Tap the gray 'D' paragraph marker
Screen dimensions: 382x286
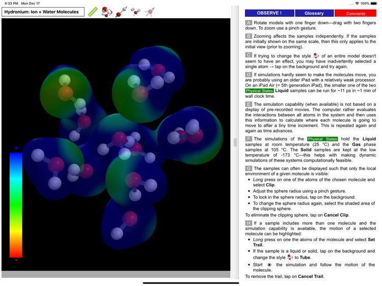[249, 75]
